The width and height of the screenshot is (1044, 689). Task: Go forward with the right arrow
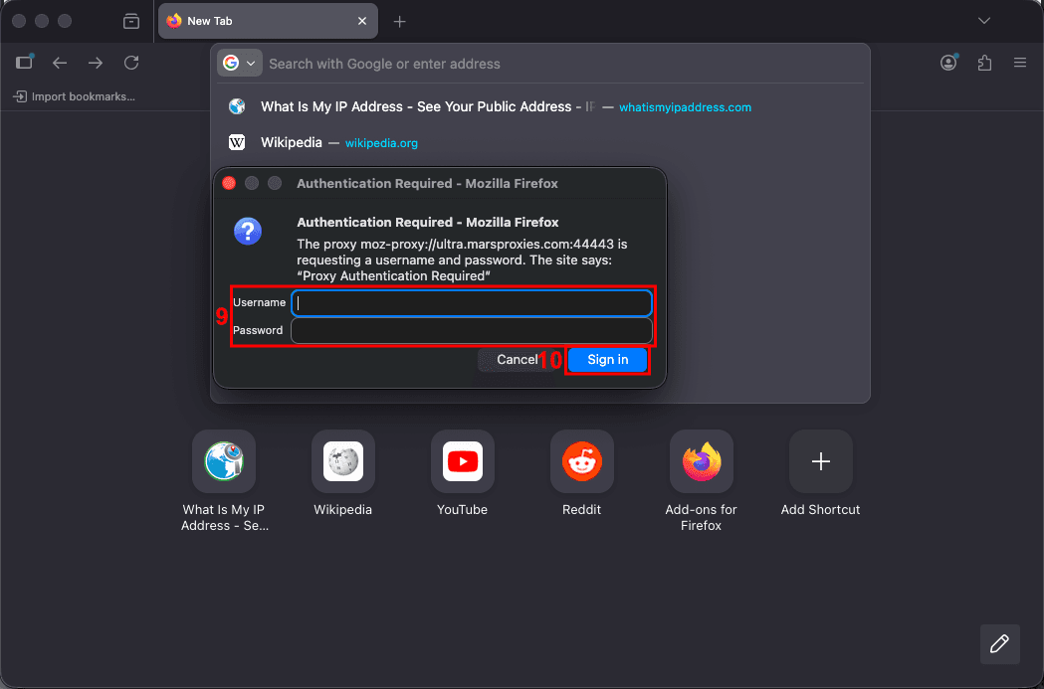pyautogui.click(x=96, y=63)
